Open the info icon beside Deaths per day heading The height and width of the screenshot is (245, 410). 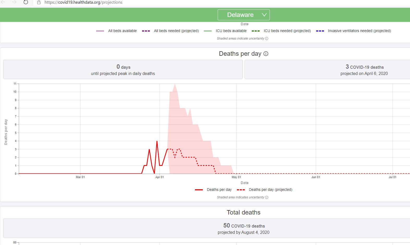[266, 54]
